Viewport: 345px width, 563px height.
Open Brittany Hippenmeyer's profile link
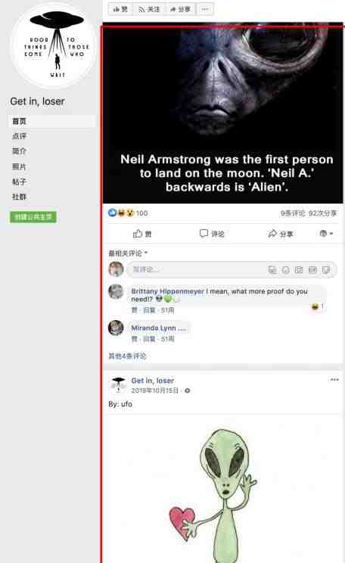point(167,291)
